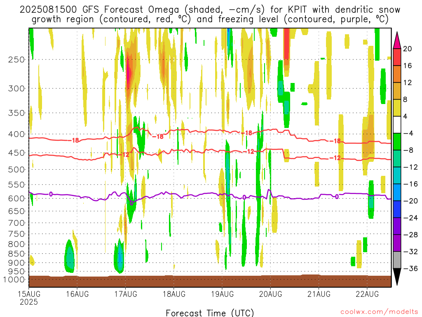Viewport: 422px width, 317px height.
Task: Click the 300 pressure level label
Action: tap(16, 88)
